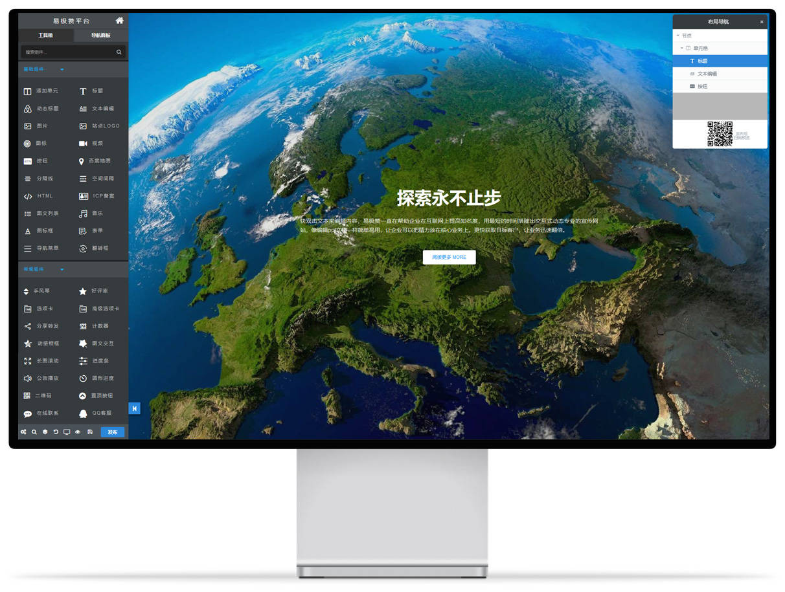The width and height of the screenshot is (785, 592).
Task: Insert the 视频 component
Action: coord(91,144)
